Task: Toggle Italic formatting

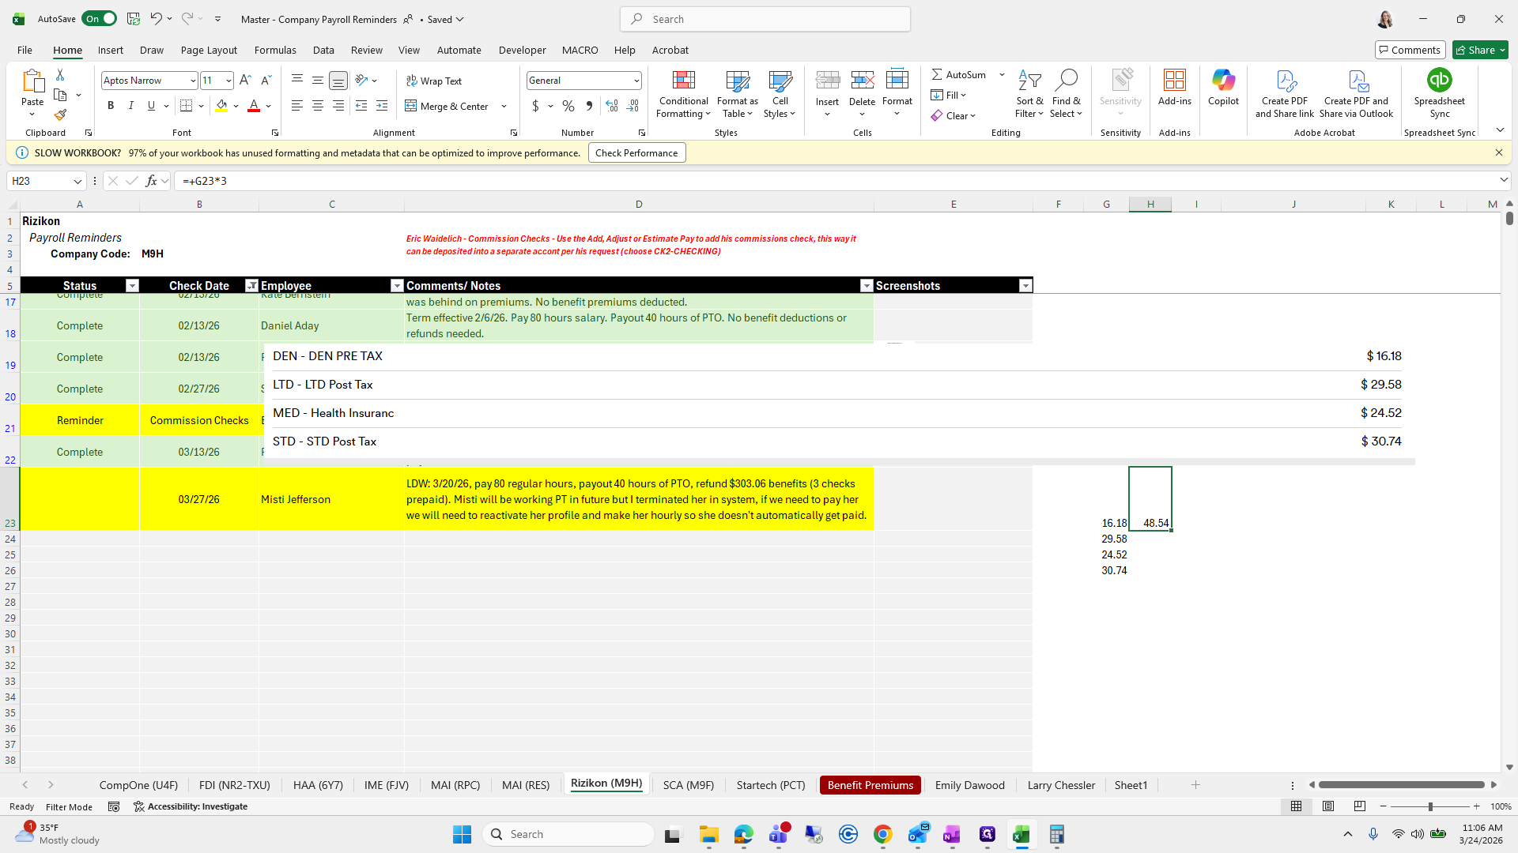Action: pos(131,105)
